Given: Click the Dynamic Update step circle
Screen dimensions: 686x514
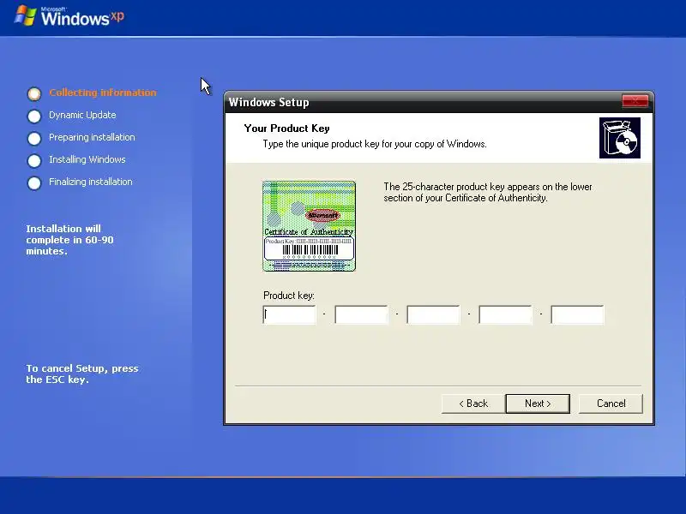Looking at the screenshot, I should tap(34, 116).
